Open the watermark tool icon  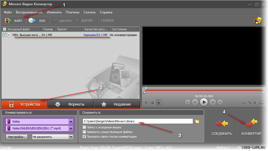pos(261,102)
